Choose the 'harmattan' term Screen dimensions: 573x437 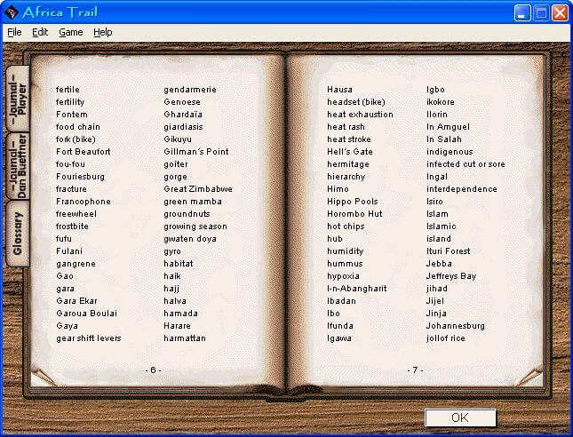coord(185,338)
